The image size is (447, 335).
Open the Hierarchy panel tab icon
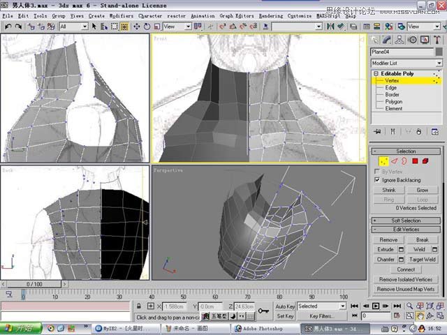coord(399,40)
